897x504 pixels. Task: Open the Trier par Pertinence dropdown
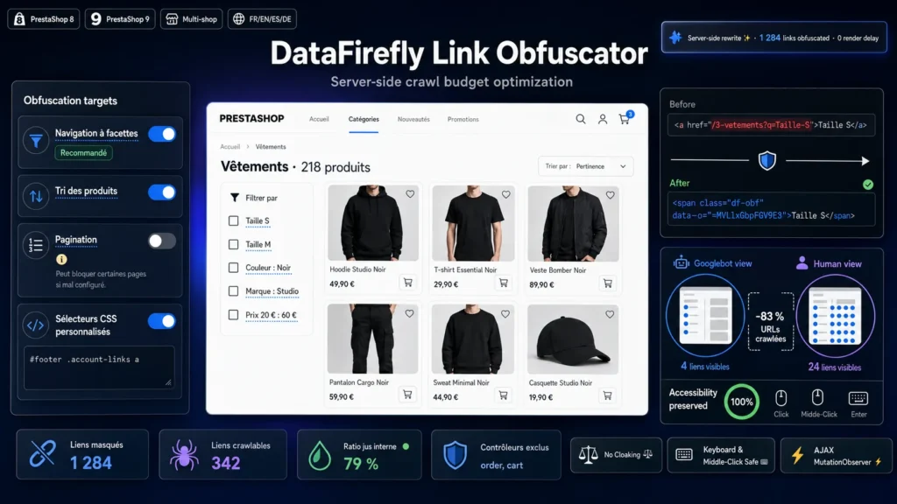pos(586,166)
